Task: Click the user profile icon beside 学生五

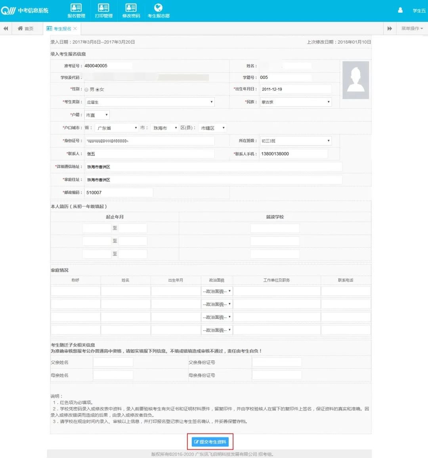Action: click(400, 10)
